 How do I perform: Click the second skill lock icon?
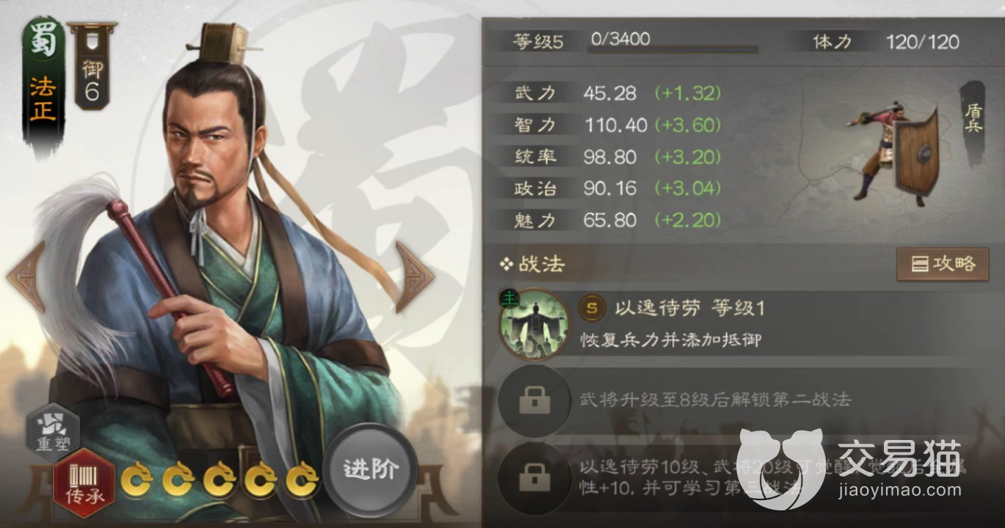[x=534, y=402]
